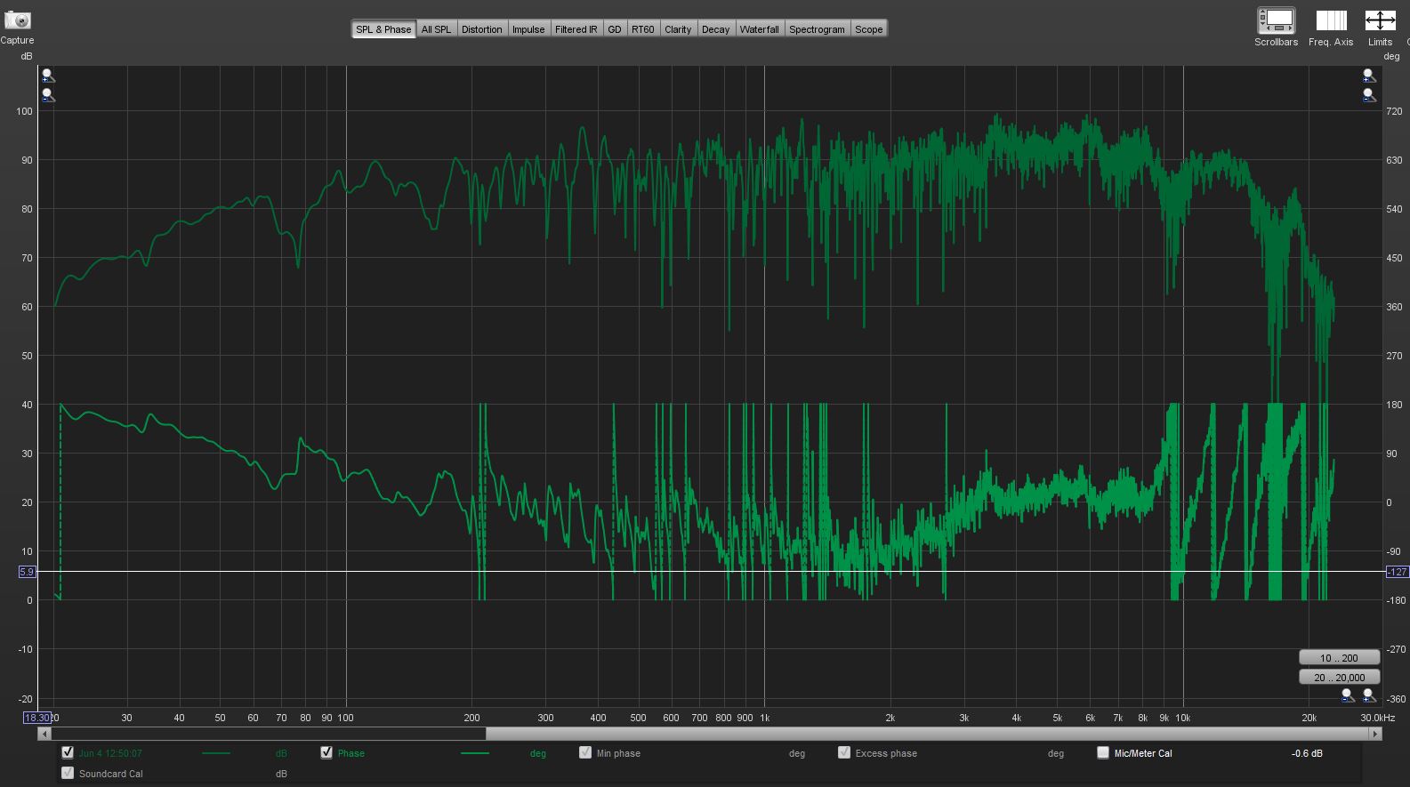Zoom out the frequency axis magnifier

(x=1349, y=695)
